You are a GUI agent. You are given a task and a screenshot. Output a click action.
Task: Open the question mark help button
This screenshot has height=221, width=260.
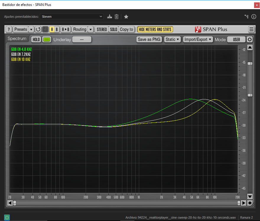click(x=9, y=29)
